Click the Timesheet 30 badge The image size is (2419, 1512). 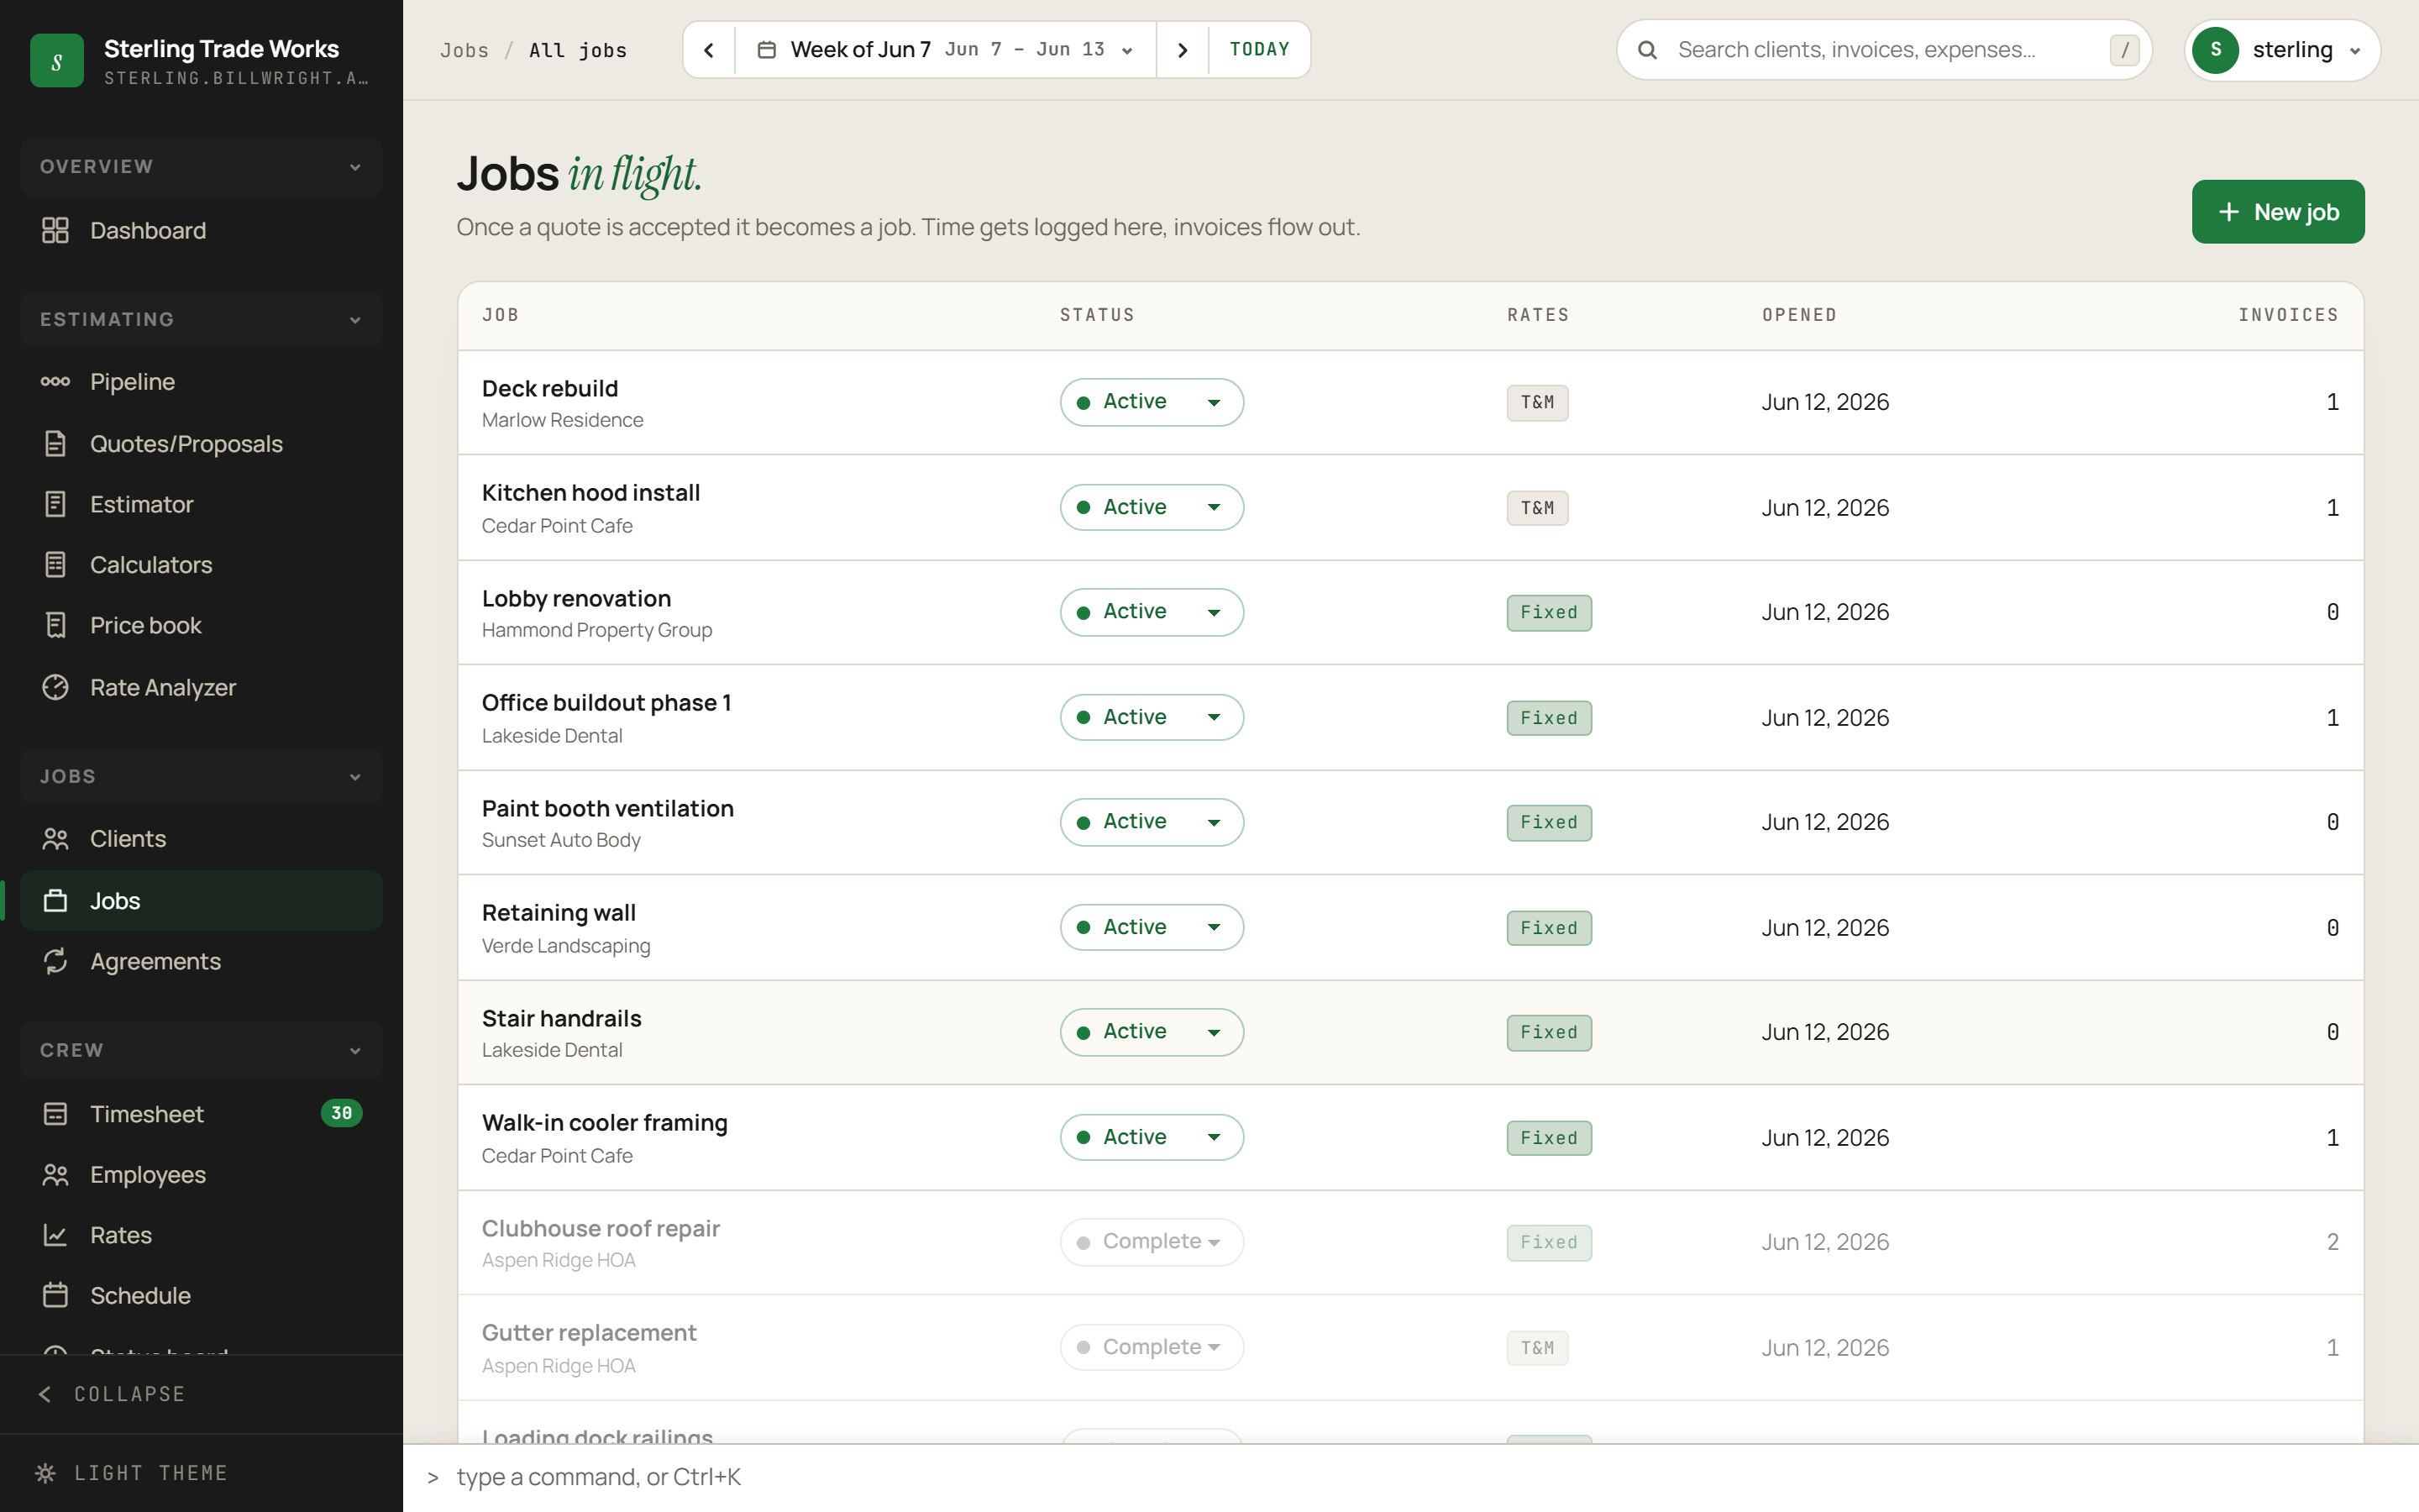pos(341,1113)
